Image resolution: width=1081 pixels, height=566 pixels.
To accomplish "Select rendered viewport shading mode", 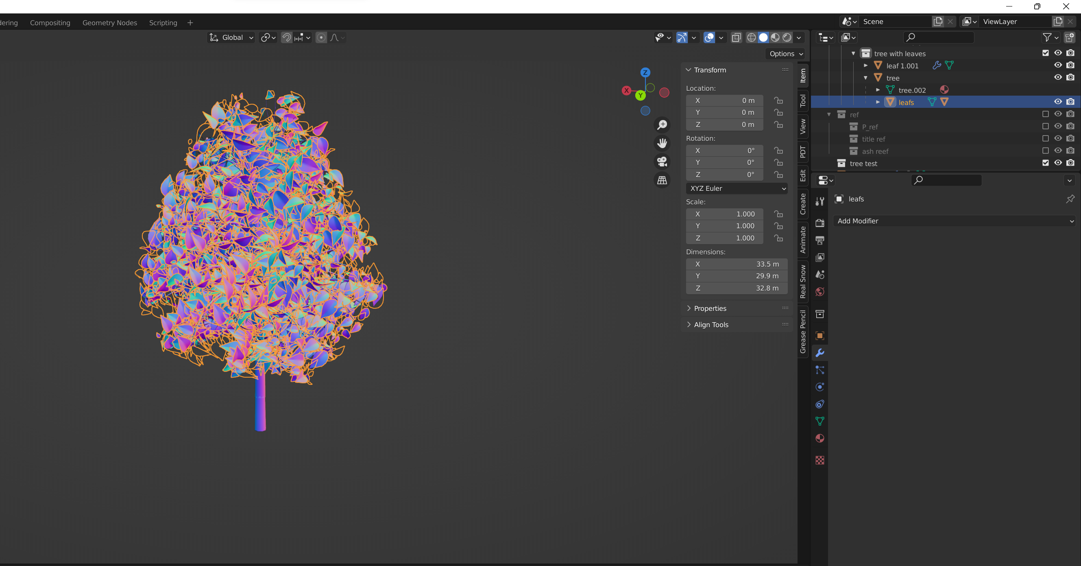I will pos(787,38).
